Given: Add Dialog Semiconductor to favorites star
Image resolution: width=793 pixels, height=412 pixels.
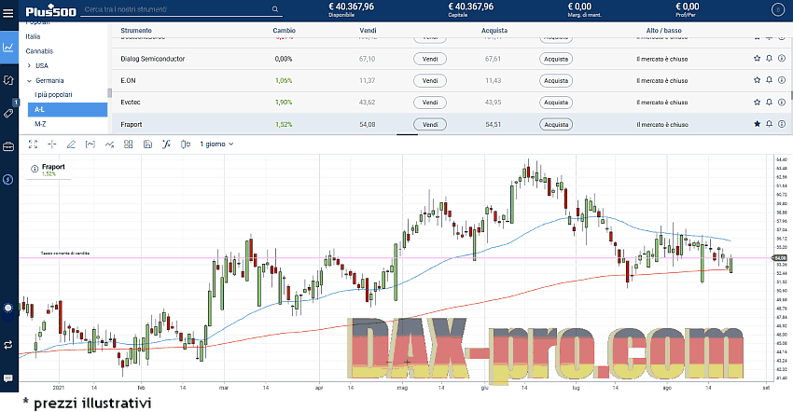Looking at the screenshot, I should (x=758, y=59).
